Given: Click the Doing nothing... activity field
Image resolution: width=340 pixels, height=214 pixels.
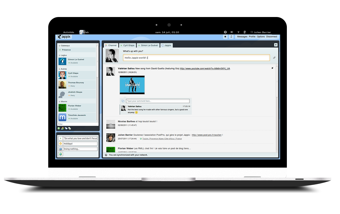Looking at the screenshot, I should pyautogui.click(x=80, y=149).
